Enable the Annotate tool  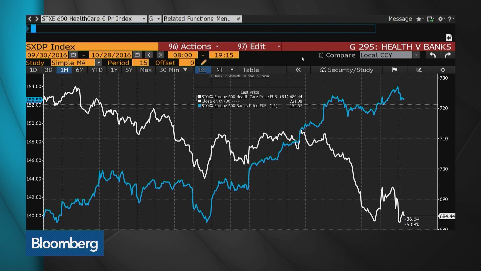233,76
